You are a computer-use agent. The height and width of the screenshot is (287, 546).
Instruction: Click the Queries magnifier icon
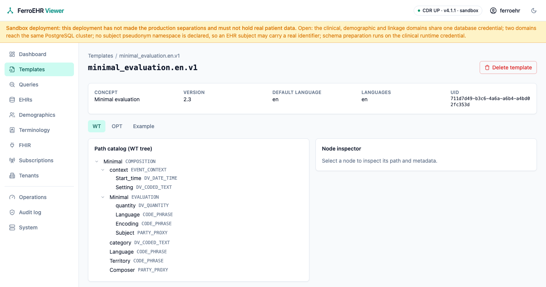point(12,85)
